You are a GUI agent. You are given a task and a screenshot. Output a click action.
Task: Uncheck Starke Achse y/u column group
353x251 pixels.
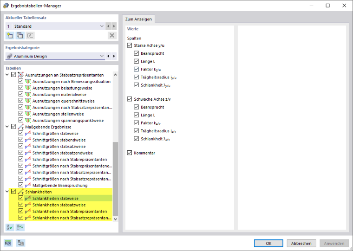[x=130, y=45]
